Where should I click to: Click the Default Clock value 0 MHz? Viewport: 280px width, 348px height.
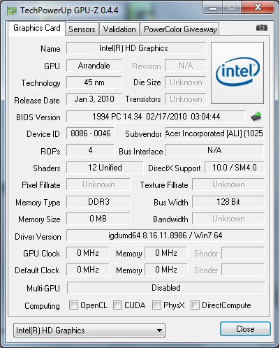(88, 270)
